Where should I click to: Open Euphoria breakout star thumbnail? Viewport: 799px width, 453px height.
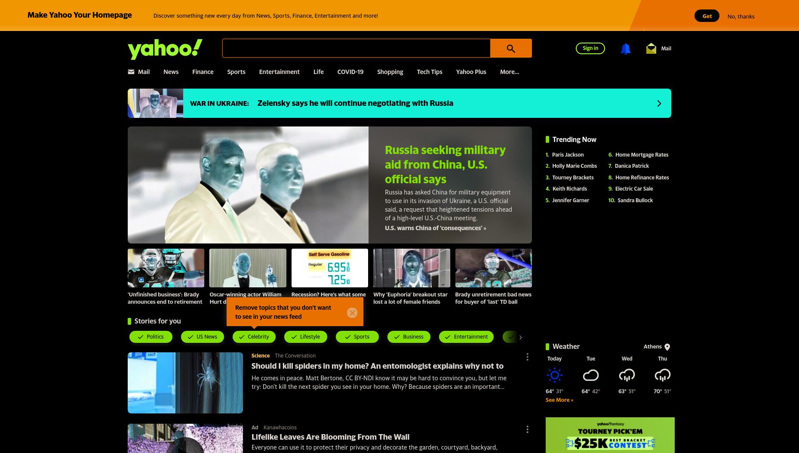pyautogui.click(x=412, y=268)
